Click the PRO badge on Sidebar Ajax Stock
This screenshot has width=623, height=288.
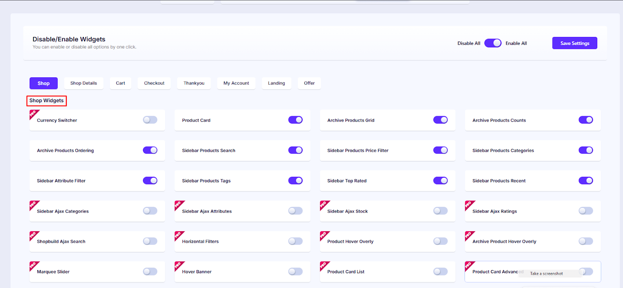pos(324,205)
